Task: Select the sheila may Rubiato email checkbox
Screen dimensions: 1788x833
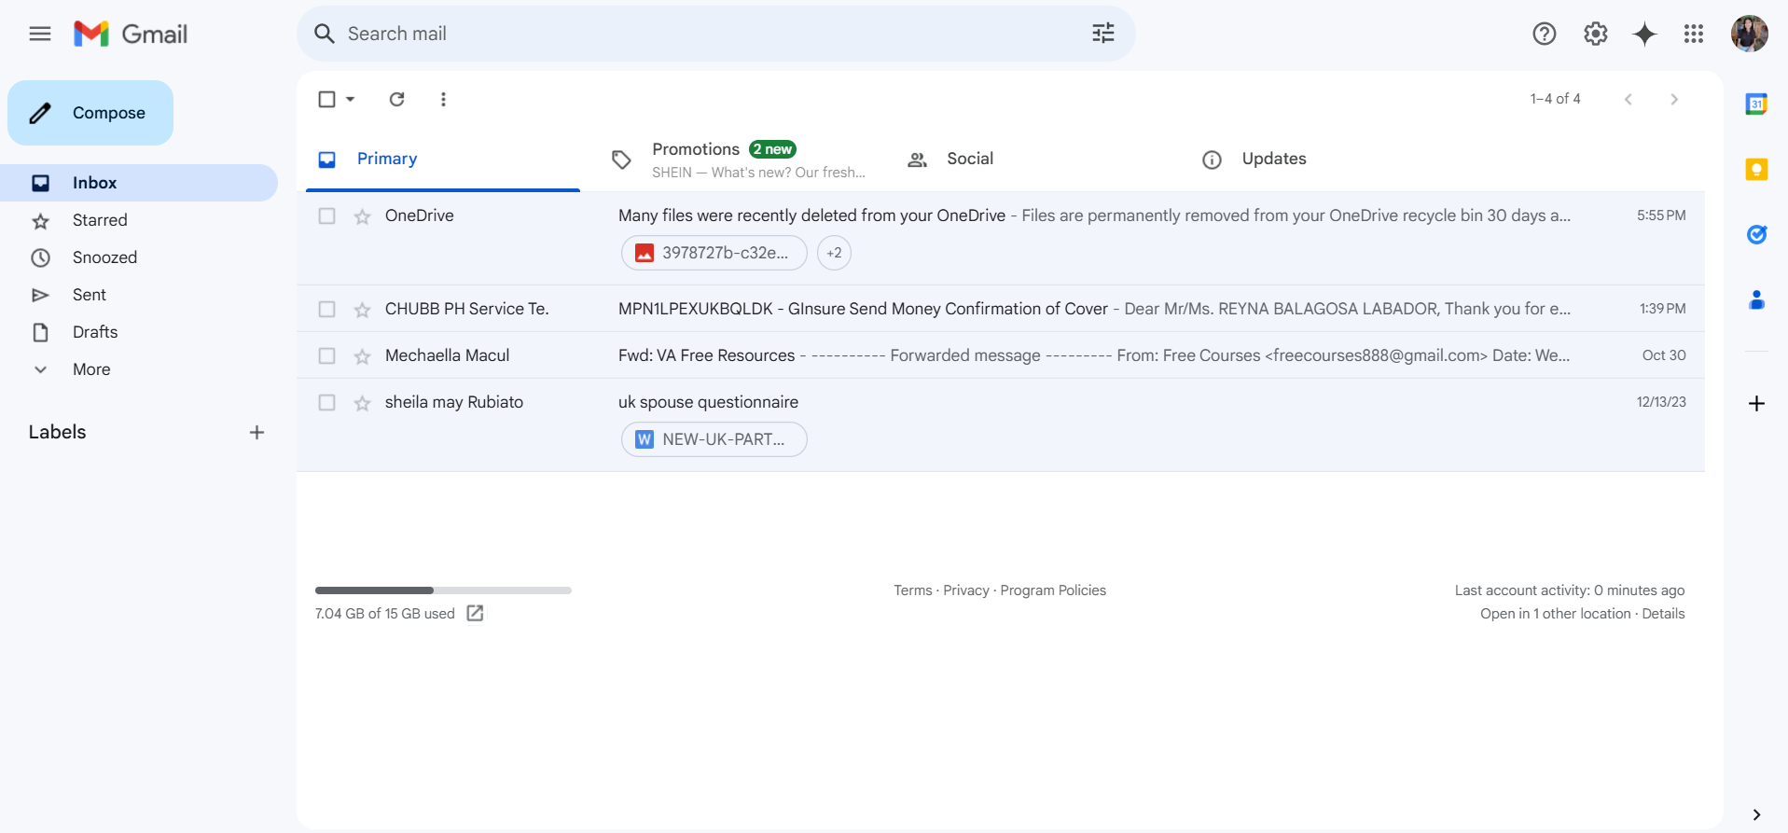Action: pyautogui.click(x=326, y=402)
